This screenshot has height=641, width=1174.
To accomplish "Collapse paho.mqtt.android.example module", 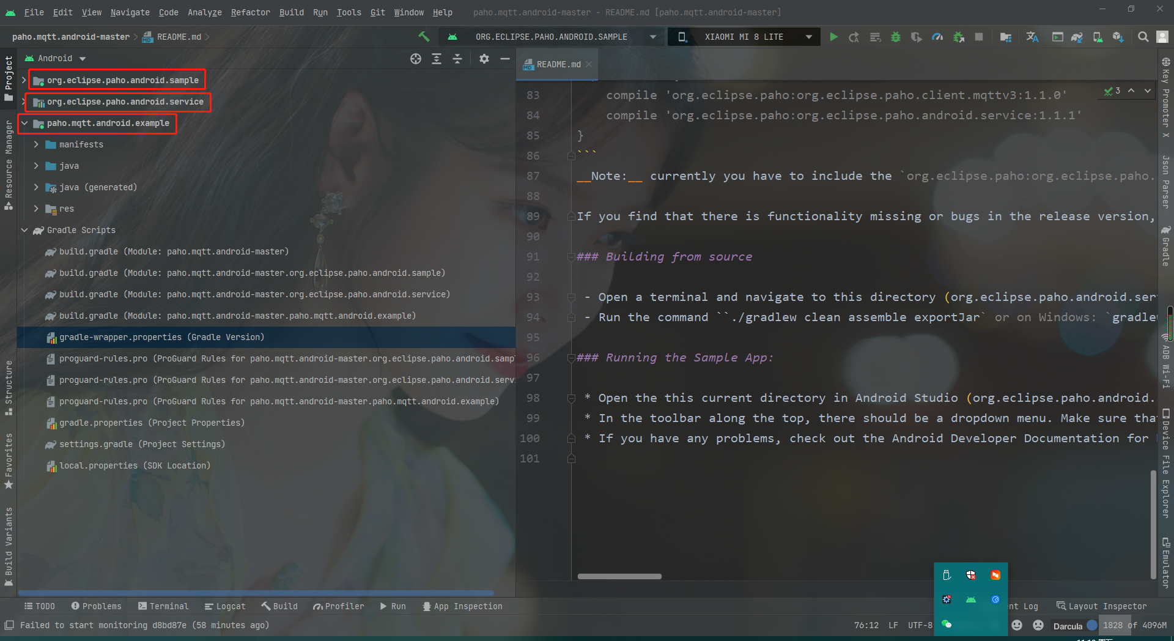I will pos(24,123).
